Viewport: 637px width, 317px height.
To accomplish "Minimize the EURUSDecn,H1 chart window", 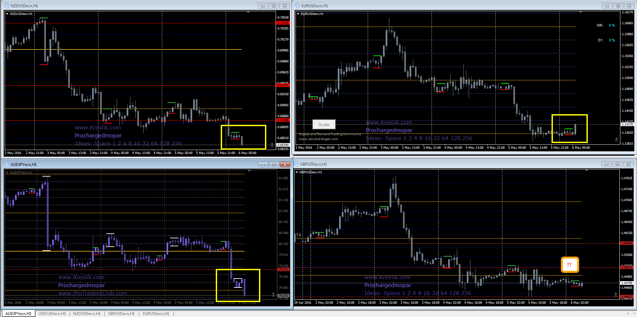I will pyautogui.click(x=607, y=6).
